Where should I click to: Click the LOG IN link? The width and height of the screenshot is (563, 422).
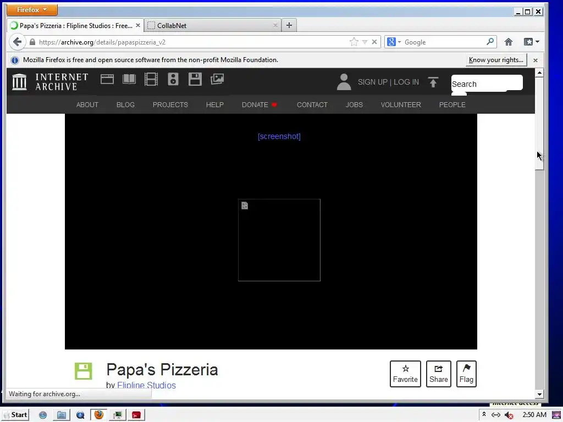[406, 82]
